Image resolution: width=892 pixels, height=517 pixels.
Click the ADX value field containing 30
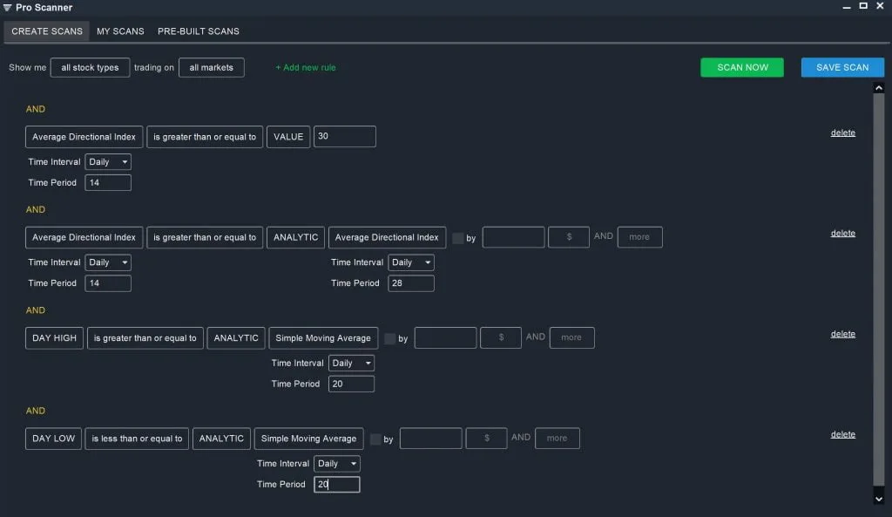[x=344, y=137]
